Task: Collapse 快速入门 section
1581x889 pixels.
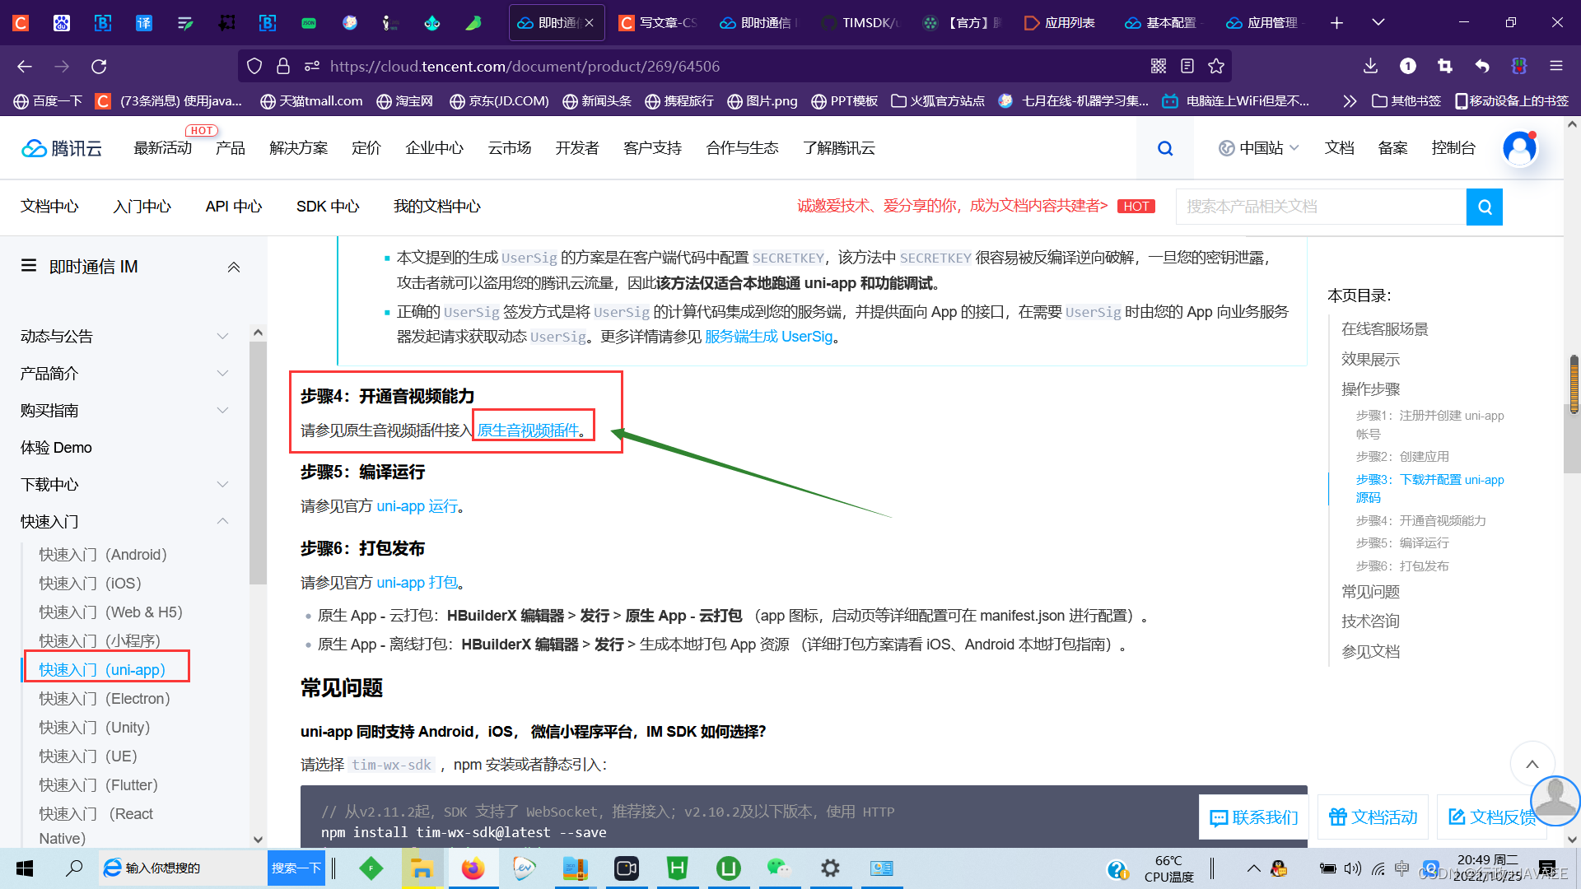Action: (x=222, y=521)
